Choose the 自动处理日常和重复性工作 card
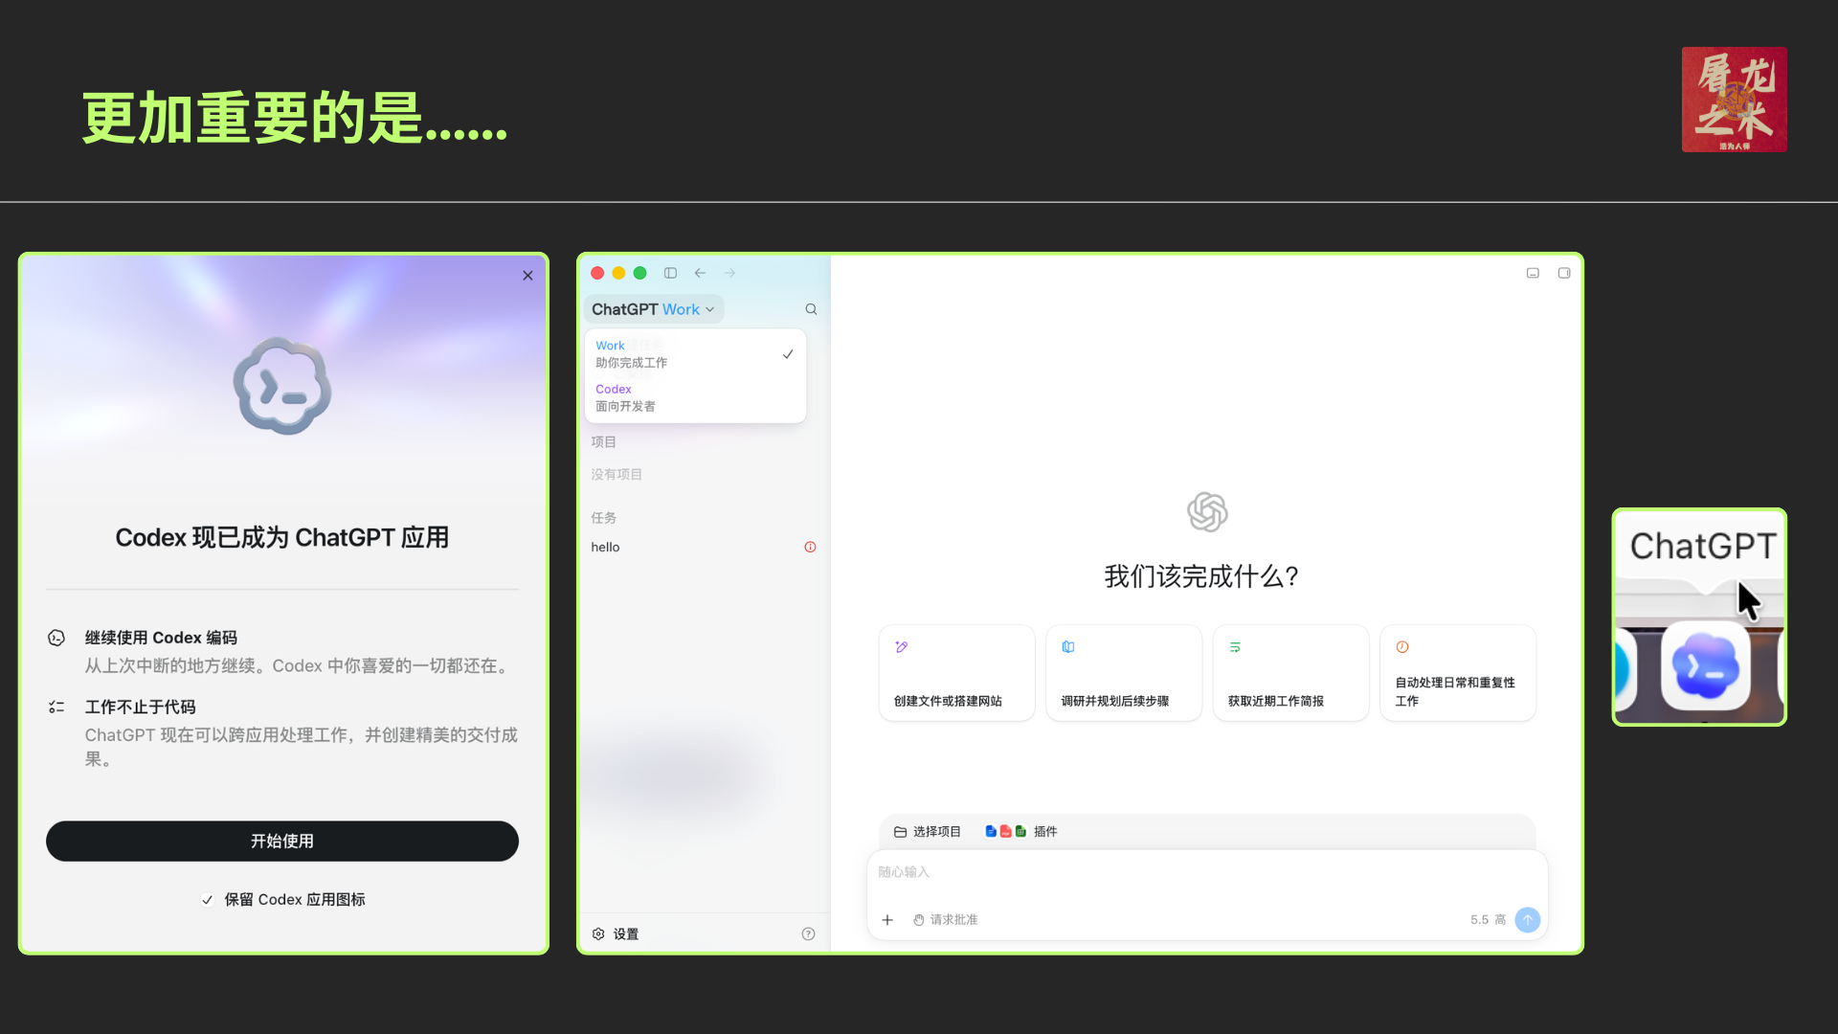Screen dimensions: 1838x1034 1457,673
